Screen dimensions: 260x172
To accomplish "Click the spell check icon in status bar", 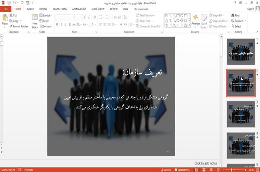I will point(20,170).
